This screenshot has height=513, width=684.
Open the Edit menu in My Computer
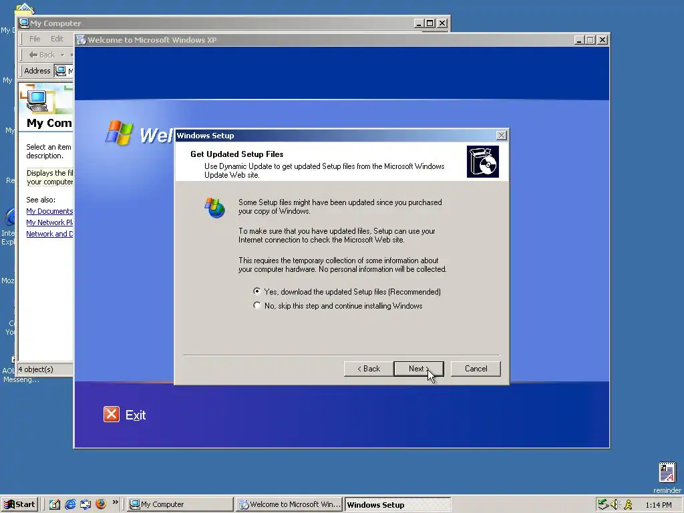[x=57, y=39]
